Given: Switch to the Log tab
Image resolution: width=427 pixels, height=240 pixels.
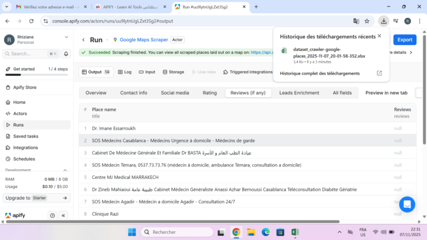Looking at the screenshot, I should coord(125,72).
